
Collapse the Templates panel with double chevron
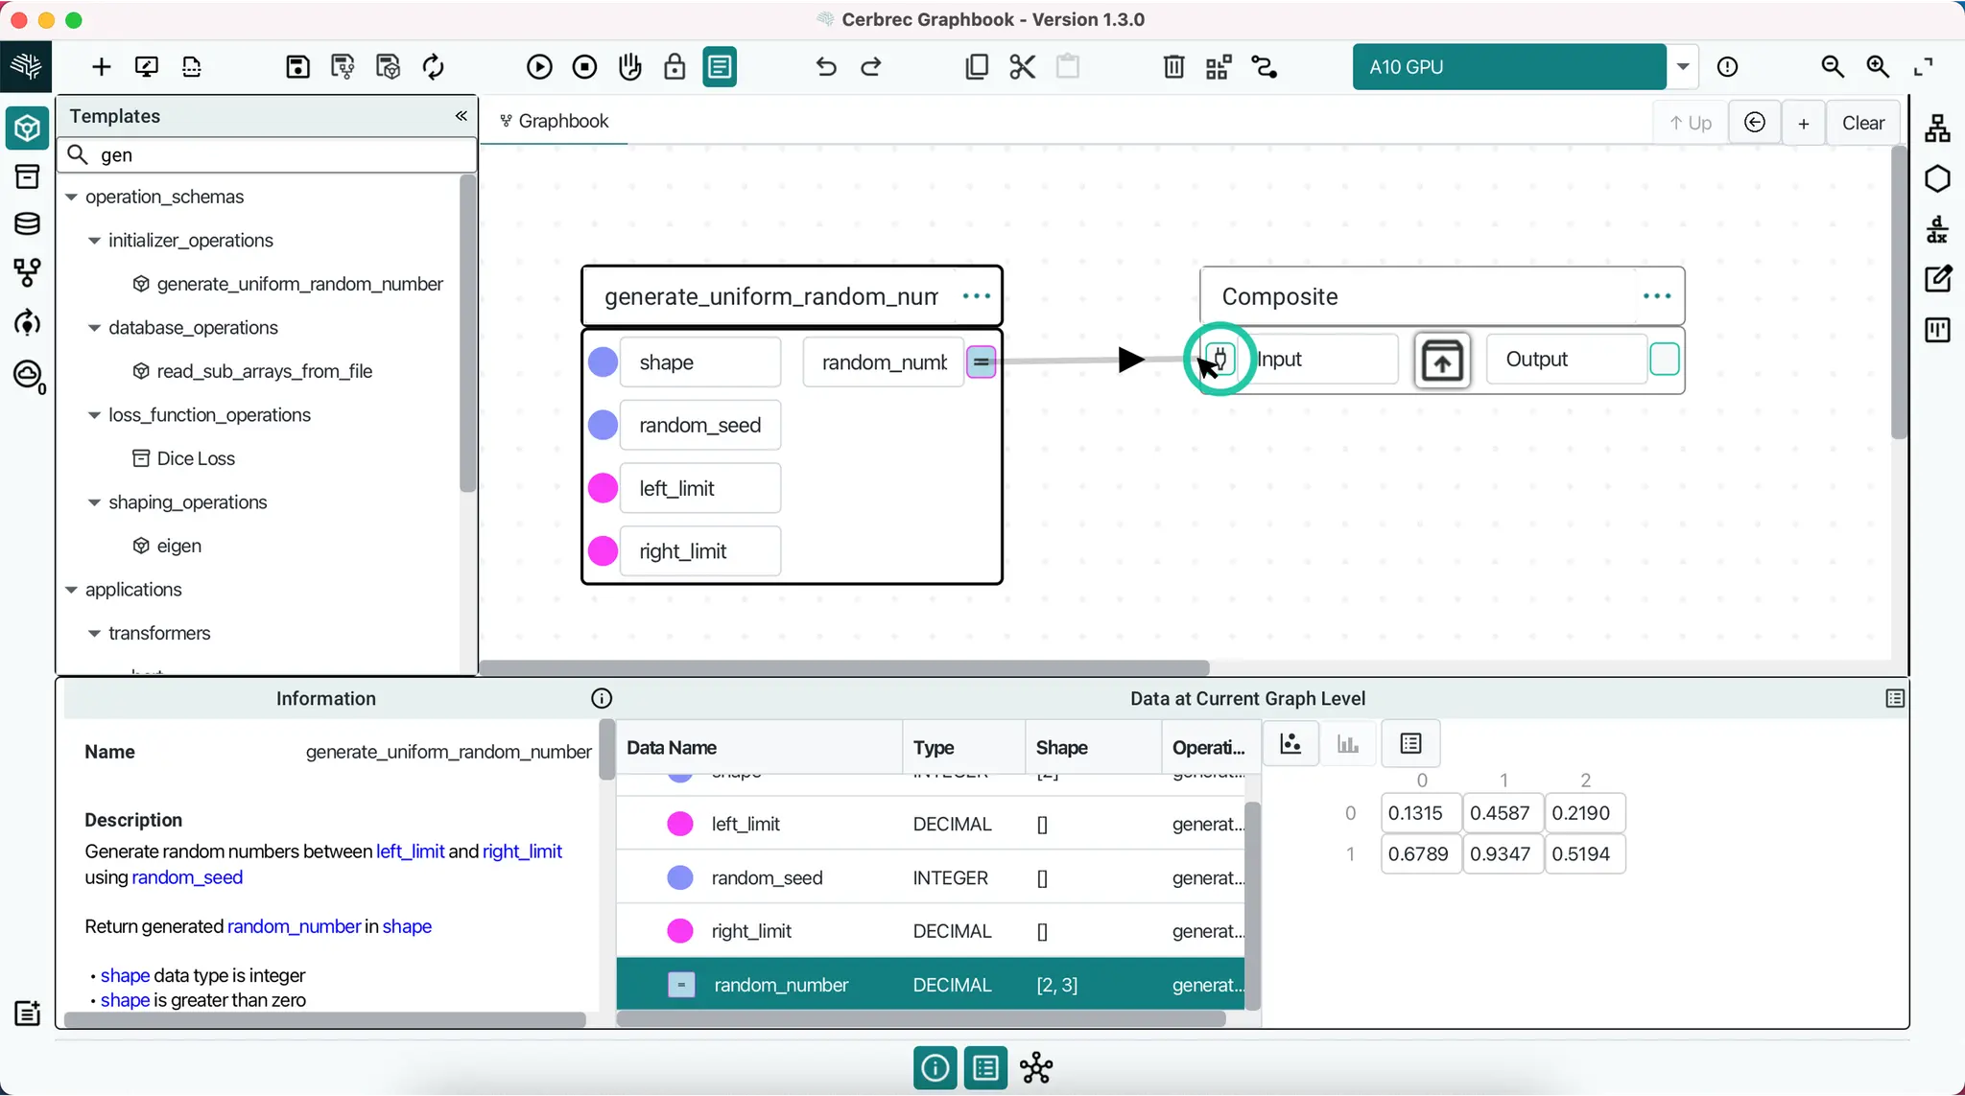point(462,116)
